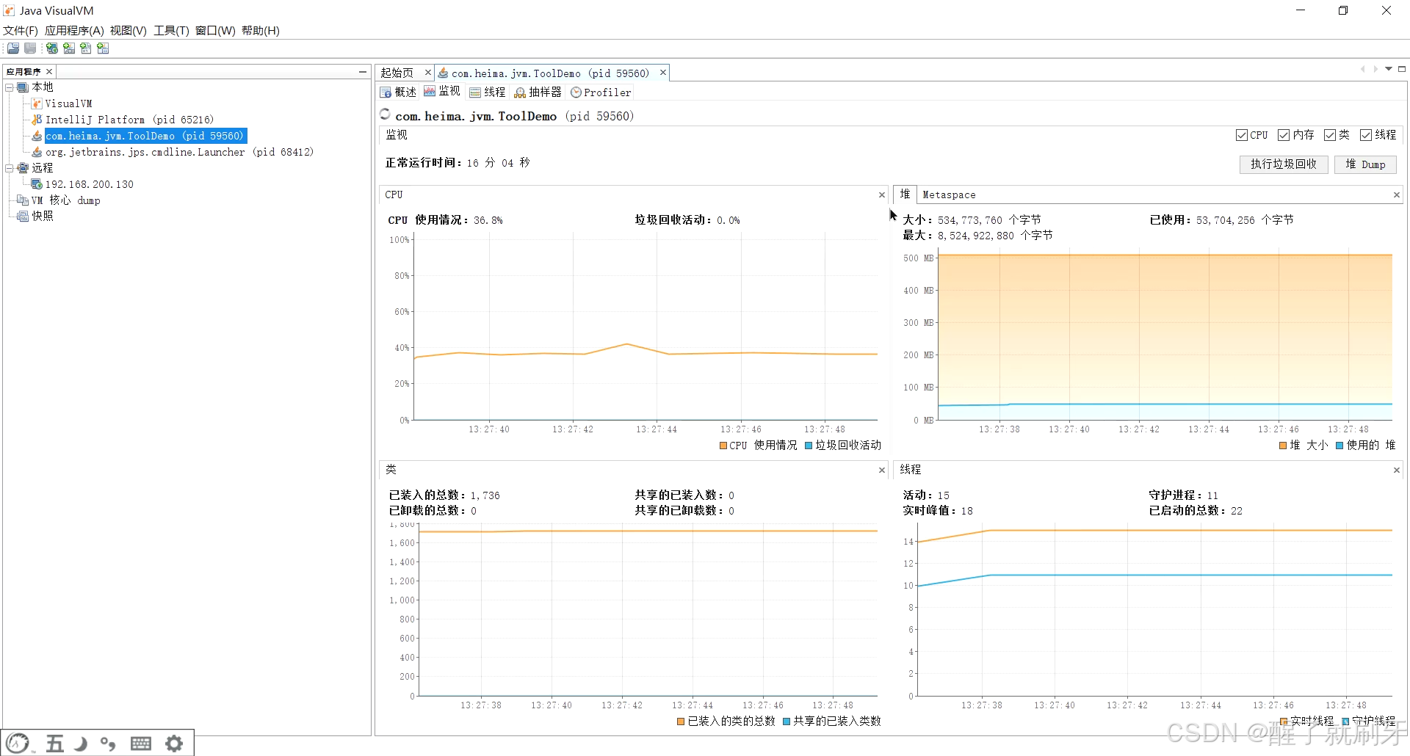The height and width of the screenshot is (756, 1410).
Task: Minimize the 应用程序 side panel
Action: [362, 72]
